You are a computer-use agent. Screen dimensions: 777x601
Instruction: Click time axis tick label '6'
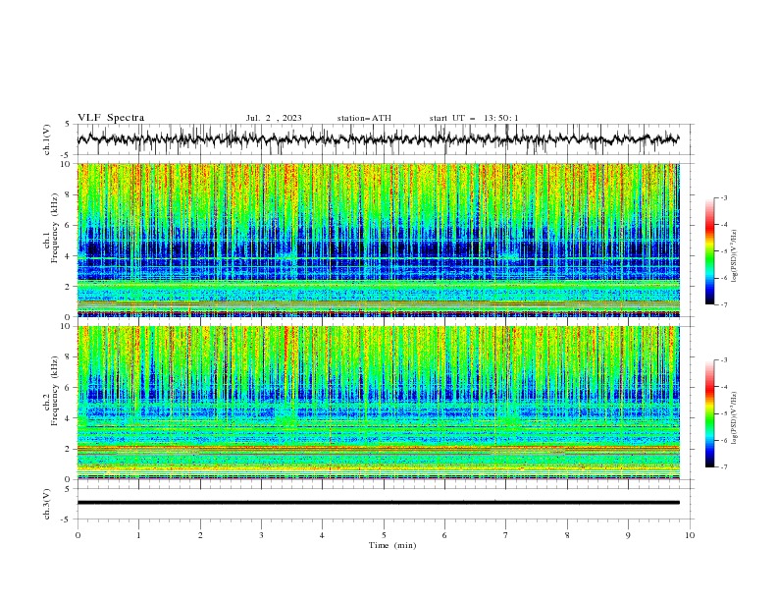pos(444,535)
